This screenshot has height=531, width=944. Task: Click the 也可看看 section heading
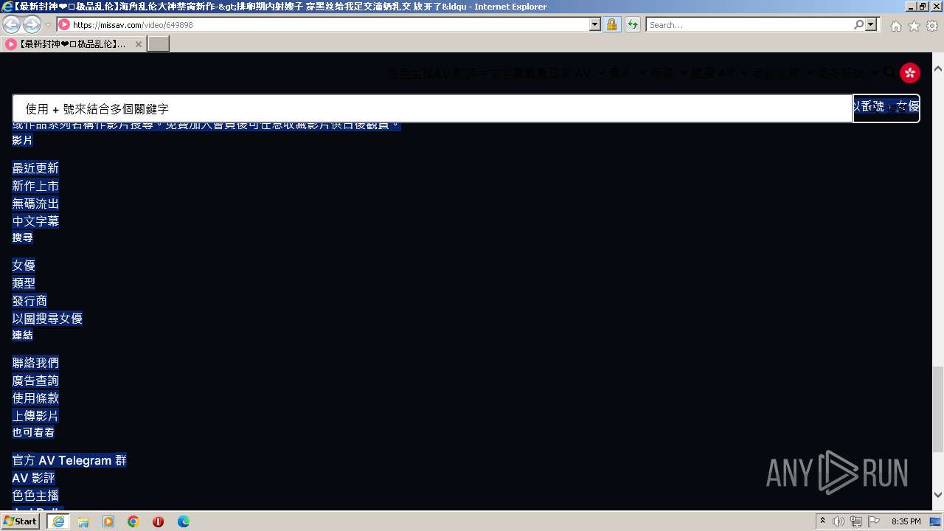[33, 432]
